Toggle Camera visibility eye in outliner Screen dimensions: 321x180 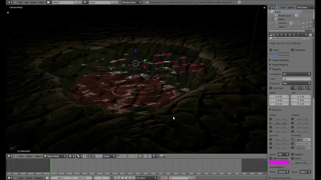pyautogui.click(x=303, y=23)
